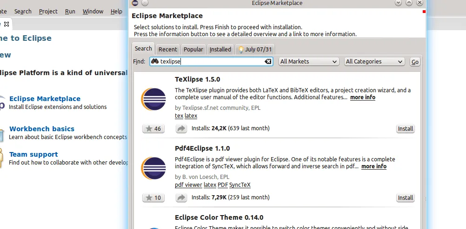Favorite Pdf4Eclipse using the star button

[x=153, y=198]
